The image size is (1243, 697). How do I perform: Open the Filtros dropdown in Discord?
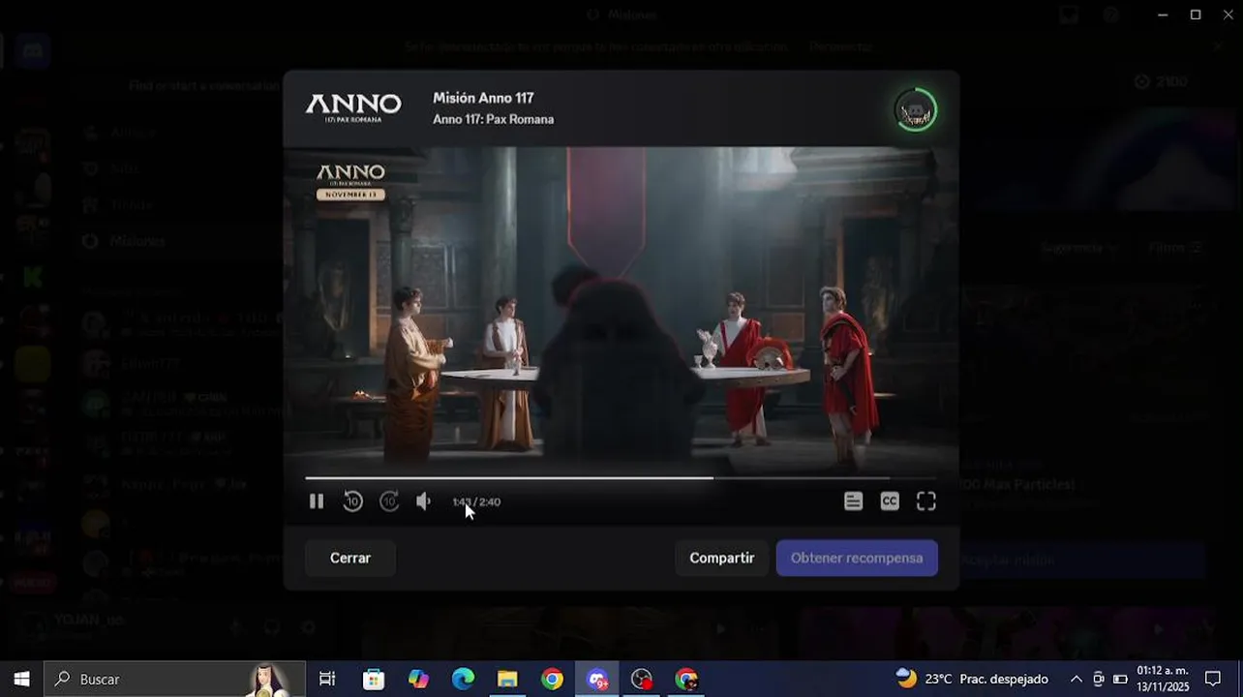pyautogui.click(x=1174, y=248)
